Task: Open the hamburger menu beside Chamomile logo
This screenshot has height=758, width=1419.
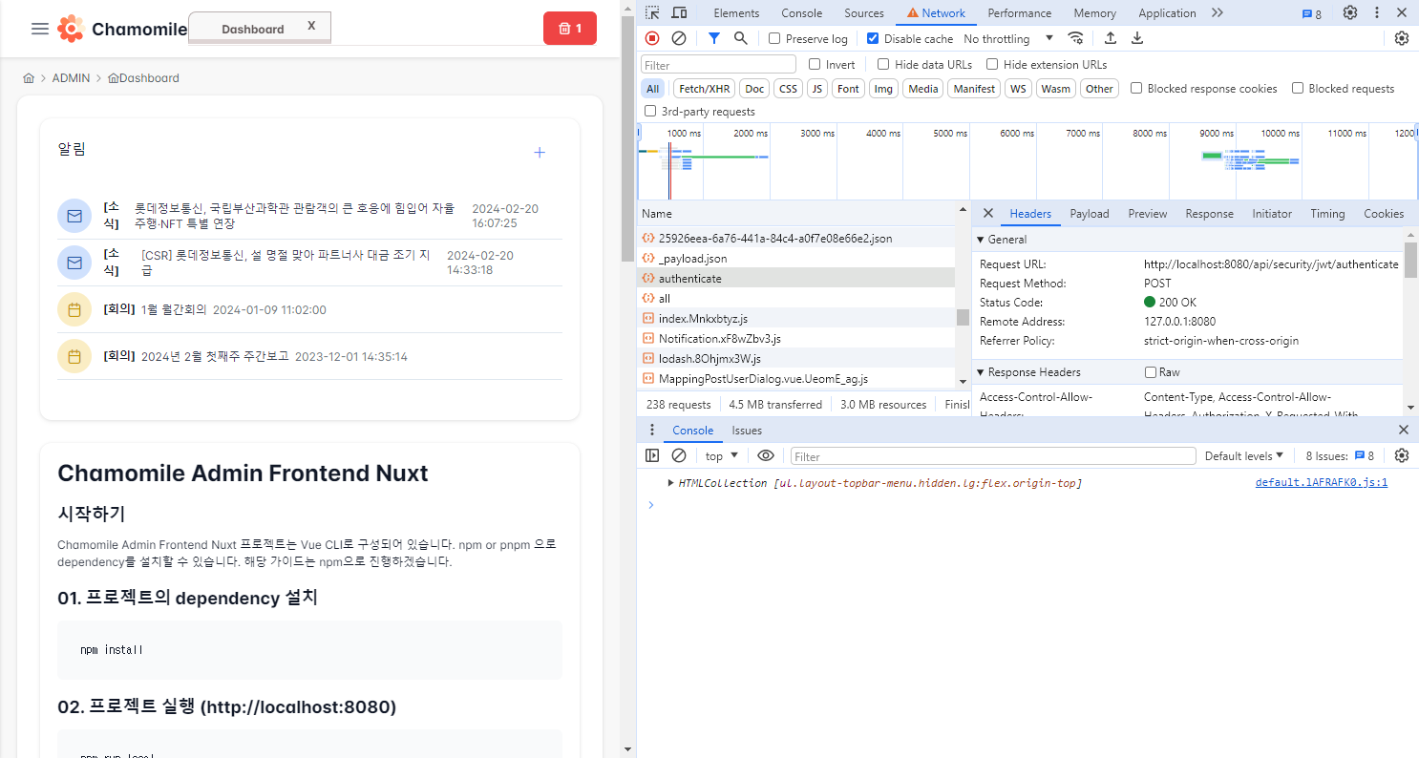Action: coord(40,29)
